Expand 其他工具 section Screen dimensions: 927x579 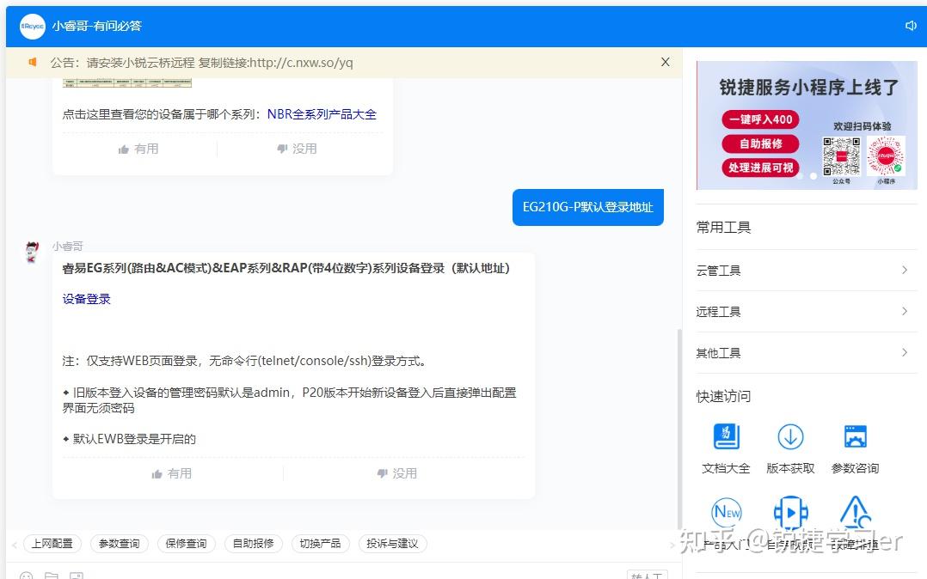coord(807,353)
